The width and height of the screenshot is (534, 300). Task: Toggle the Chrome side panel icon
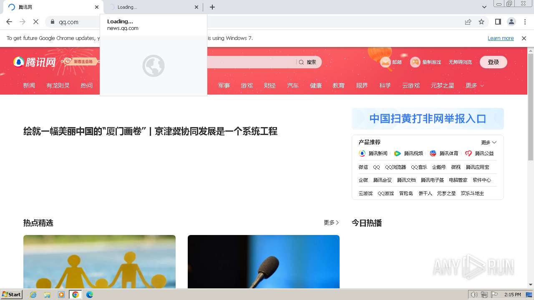click(x=498, y=22)
